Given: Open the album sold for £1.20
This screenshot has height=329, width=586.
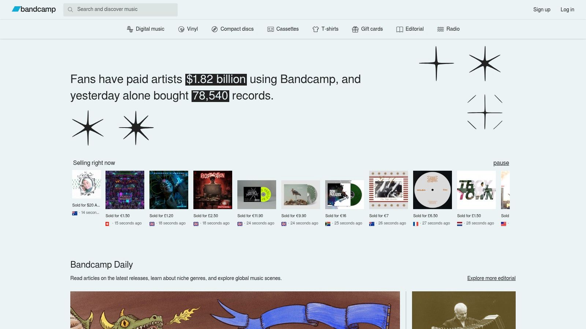Looking at the screenshot, I should pos(169,190).
